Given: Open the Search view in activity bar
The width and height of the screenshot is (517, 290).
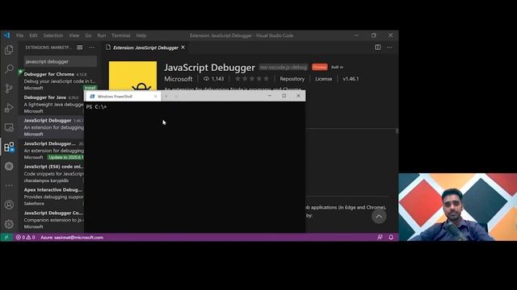Looking at the screenshot, I should click(x=9, y=68).
